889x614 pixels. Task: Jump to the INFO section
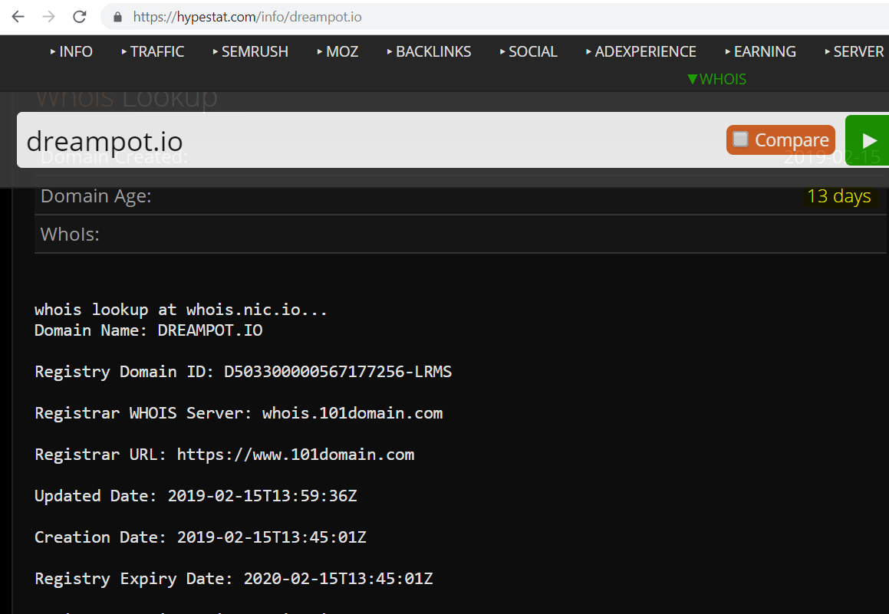[x=71, y=51]
